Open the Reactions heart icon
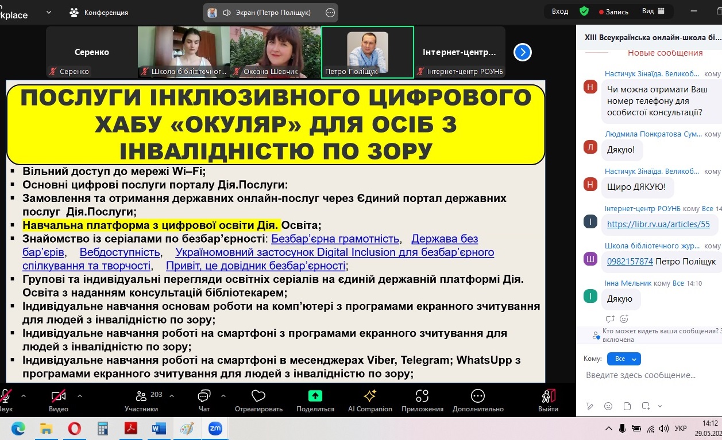722x440 pixels. tap(258, 396)
